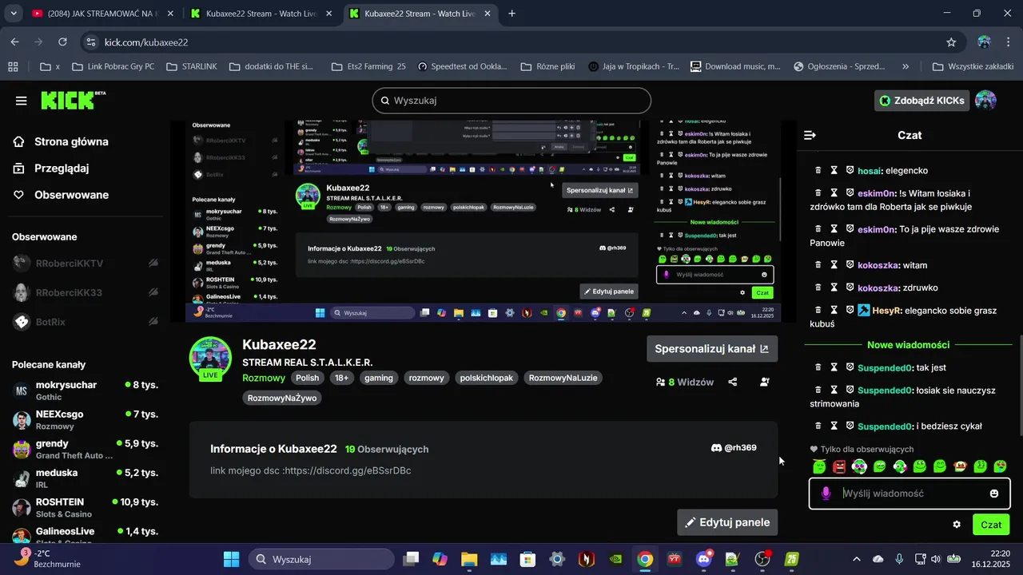Open Link Pobrac Gry PC bookmark folder
Screen dimensions: 1023x575
[x=113, y=66]
